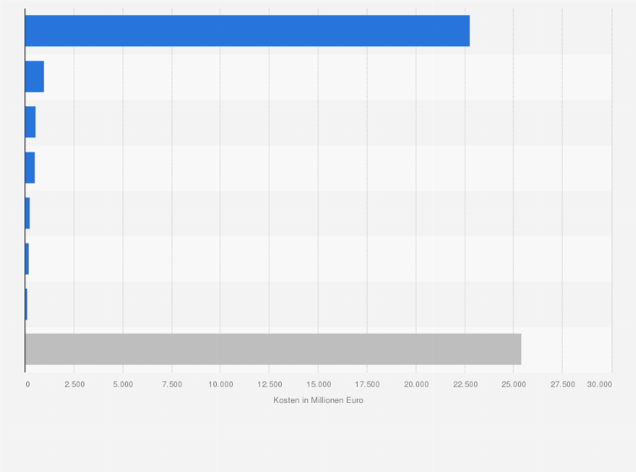Screen dimensions: 636x472
Task: Click the longest blue bar at the top
Action: (247, 31)
